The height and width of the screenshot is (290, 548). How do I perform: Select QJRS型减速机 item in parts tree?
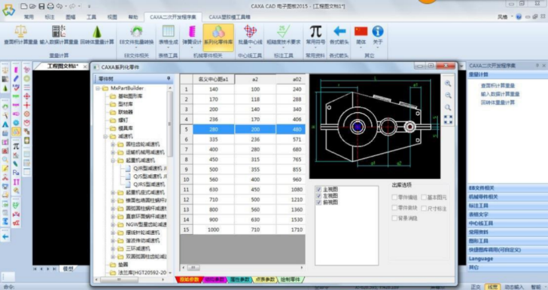[x=149, y=184]
